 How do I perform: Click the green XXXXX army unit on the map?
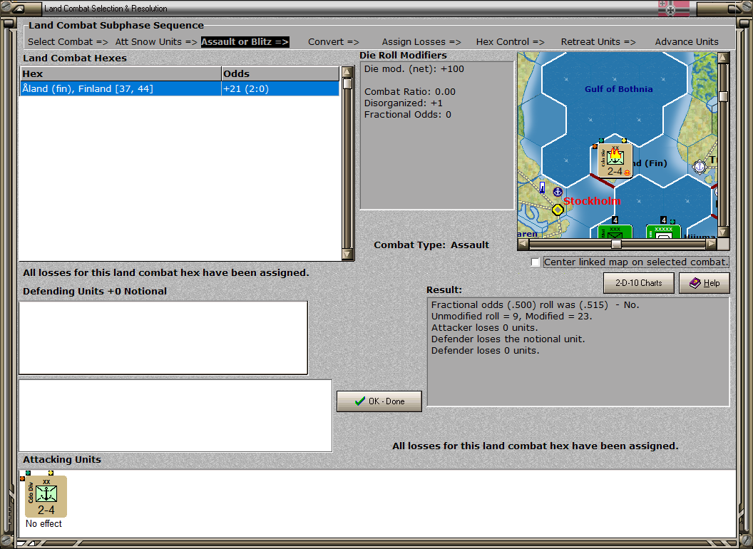click(x=663, y=232)
